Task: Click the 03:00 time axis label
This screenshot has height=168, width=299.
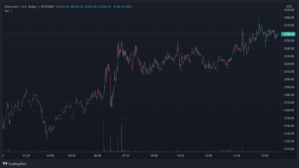Action: 50,156
